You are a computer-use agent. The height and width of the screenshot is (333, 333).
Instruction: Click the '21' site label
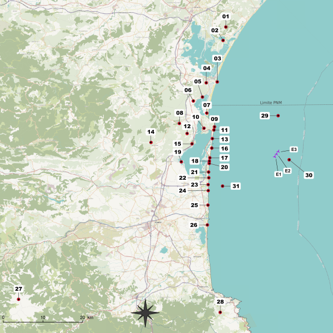pyautogui.click(x=194, y=172)
